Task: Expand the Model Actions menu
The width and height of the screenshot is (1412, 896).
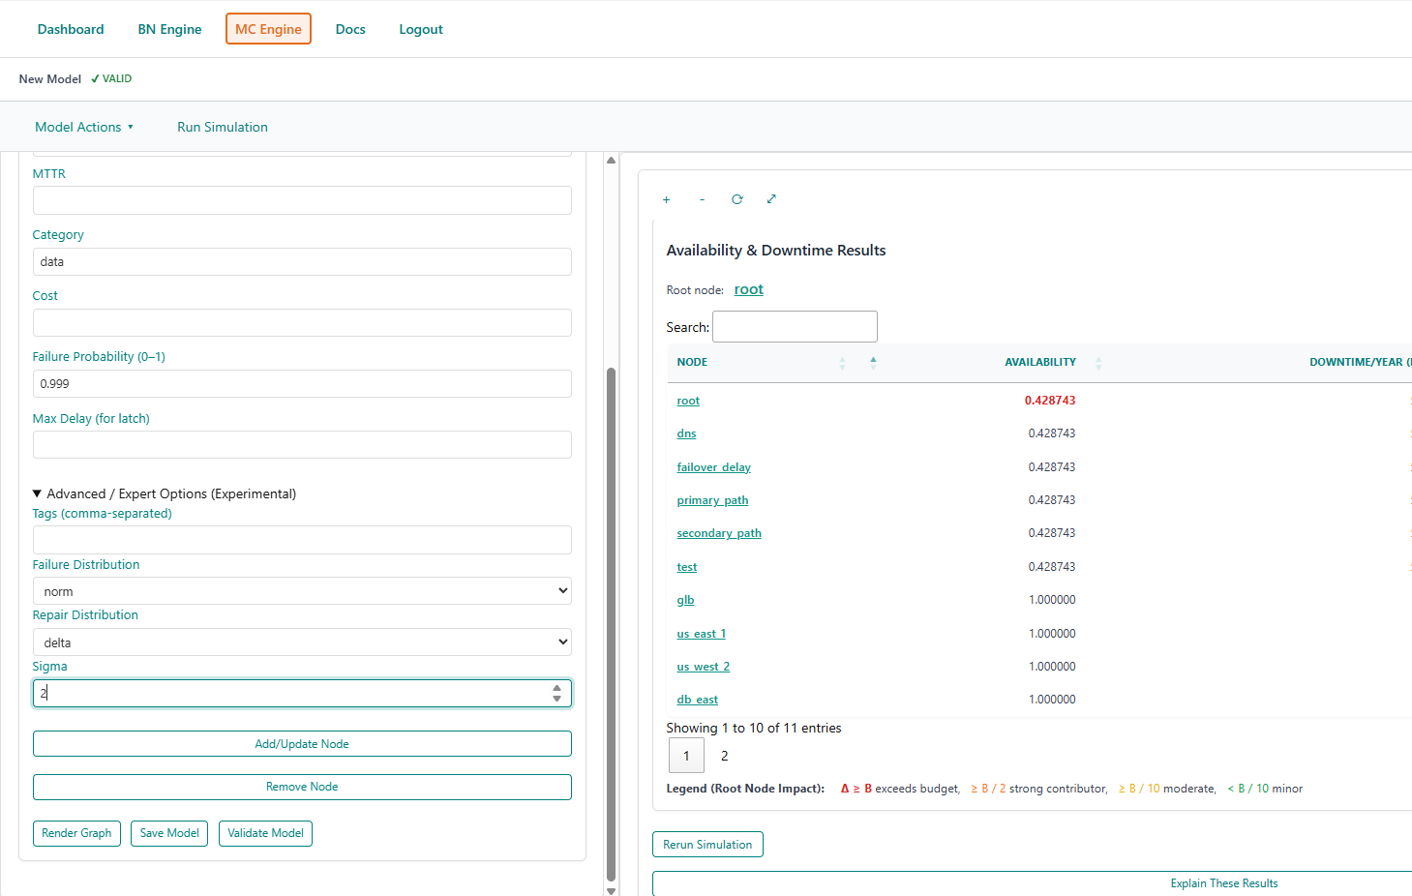Action: click(83, 127)
